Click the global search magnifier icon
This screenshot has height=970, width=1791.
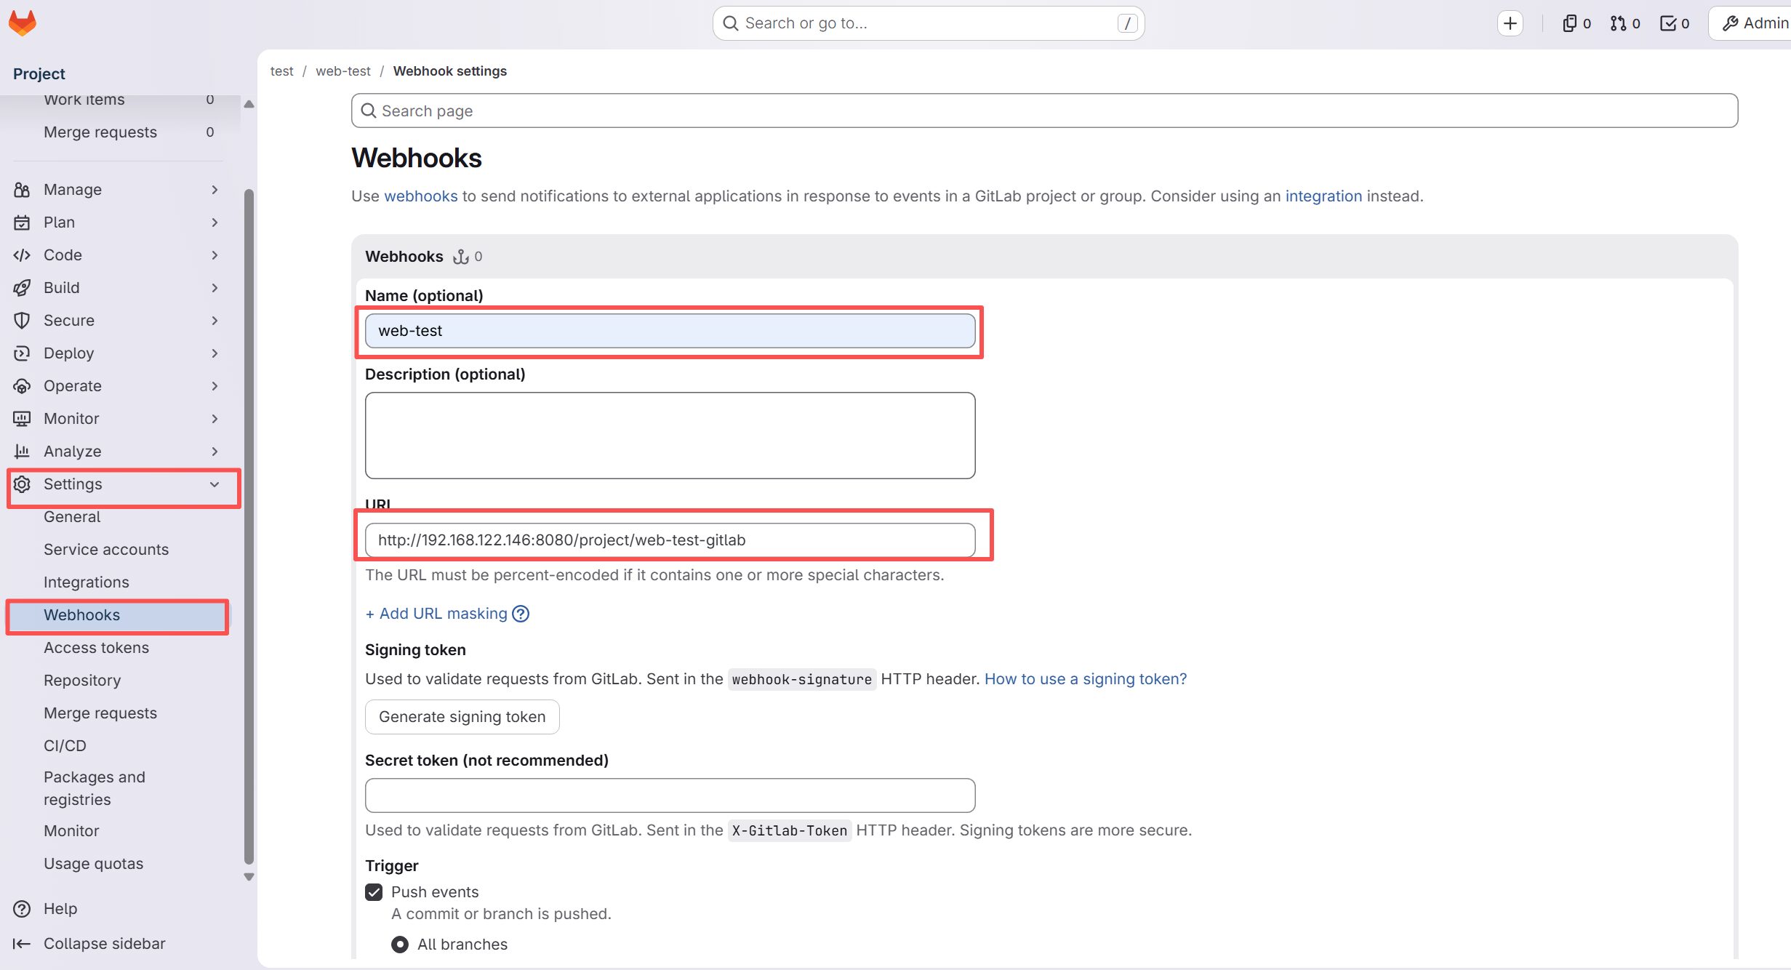[x=731, y=23]
